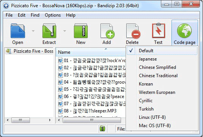Image resolution: width=203 pixels, height=137 pixels.
Task: Choose Chinese Simplified code page
Action: (x=162, y=67)
